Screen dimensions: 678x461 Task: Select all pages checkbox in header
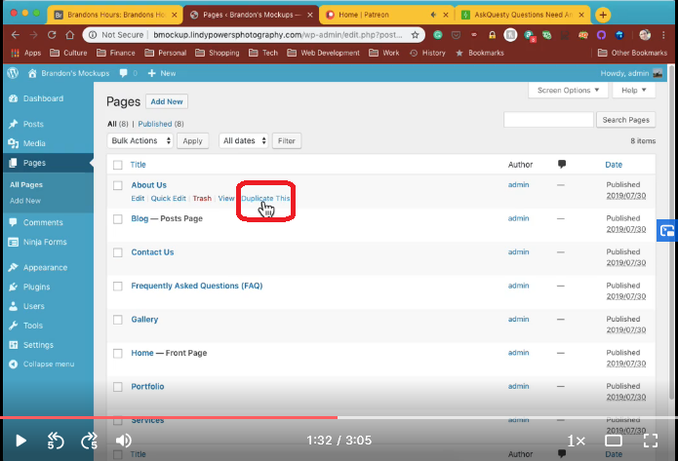point(118,165)
